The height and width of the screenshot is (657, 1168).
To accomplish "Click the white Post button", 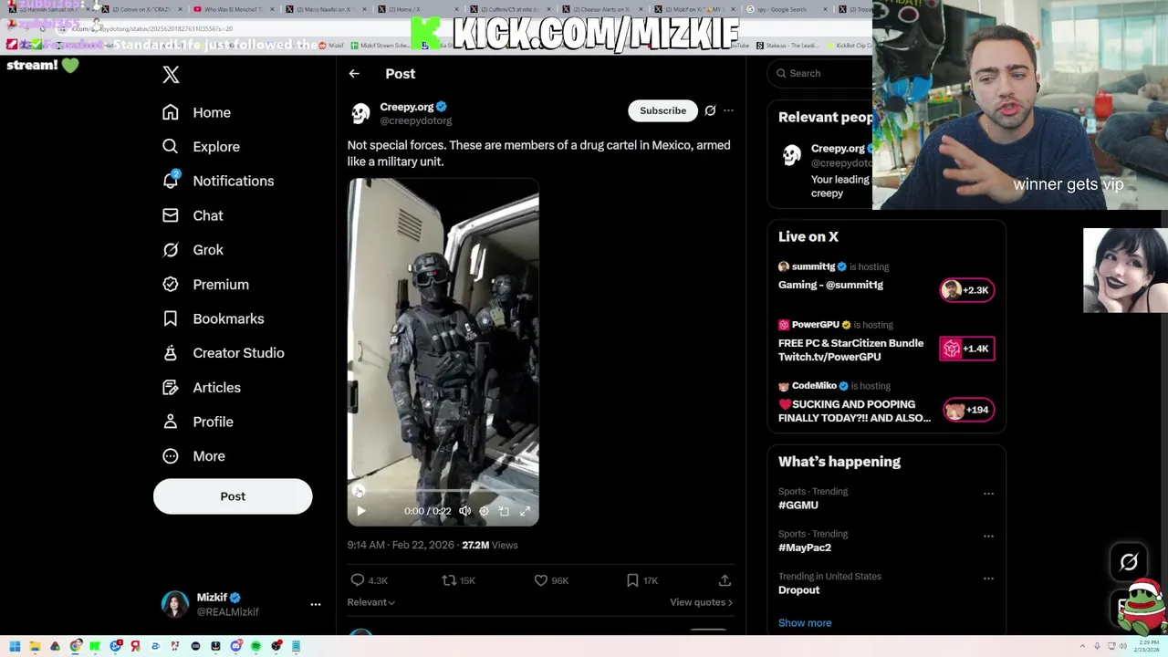I will [233, 496].
